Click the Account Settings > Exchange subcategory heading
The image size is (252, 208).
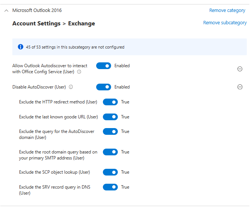click(54, 24)
